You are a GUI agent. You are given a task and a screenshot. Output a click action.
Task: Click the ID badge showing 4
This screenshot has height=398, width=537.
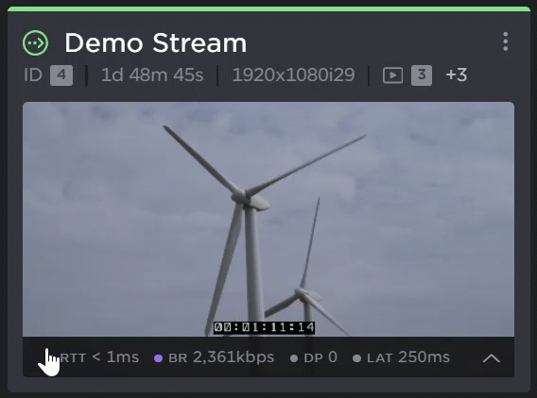pyautogui.click(x=61, y=75)
